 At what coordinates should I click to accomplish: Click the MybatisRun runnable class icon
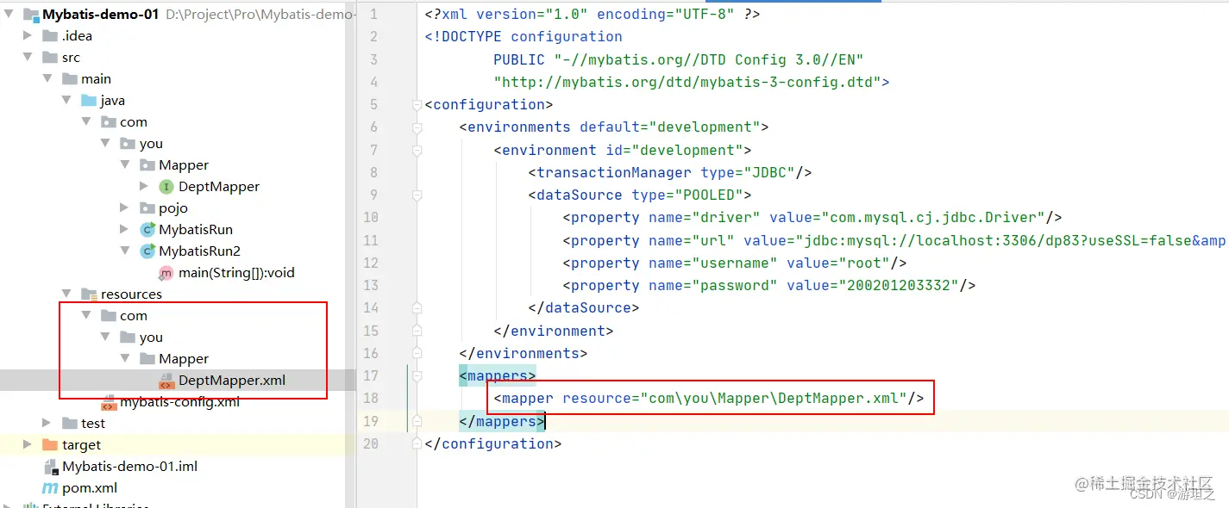pyautogui.click(x=147, y=229)
